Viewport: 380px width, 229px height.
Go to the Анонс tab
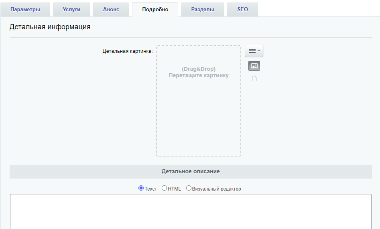[111, 10]
